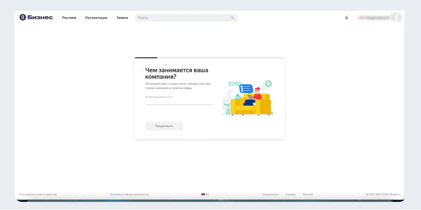Click the Яндекс Бизнес logo
The height and width of the screenshot is (210, 421).
pyautogui.click(x=36, y=18)
